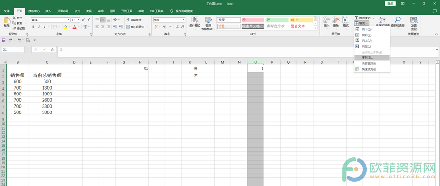This screenshot has height=186, width=440.
Task: Choose Flash Fill (快速填充) from menu
Action: tap(372, 69)
